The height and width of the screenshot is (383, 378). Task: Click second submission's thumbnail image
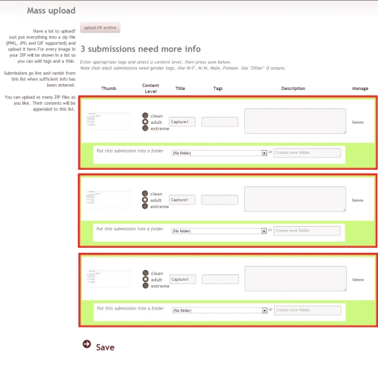tap(108, 199)
